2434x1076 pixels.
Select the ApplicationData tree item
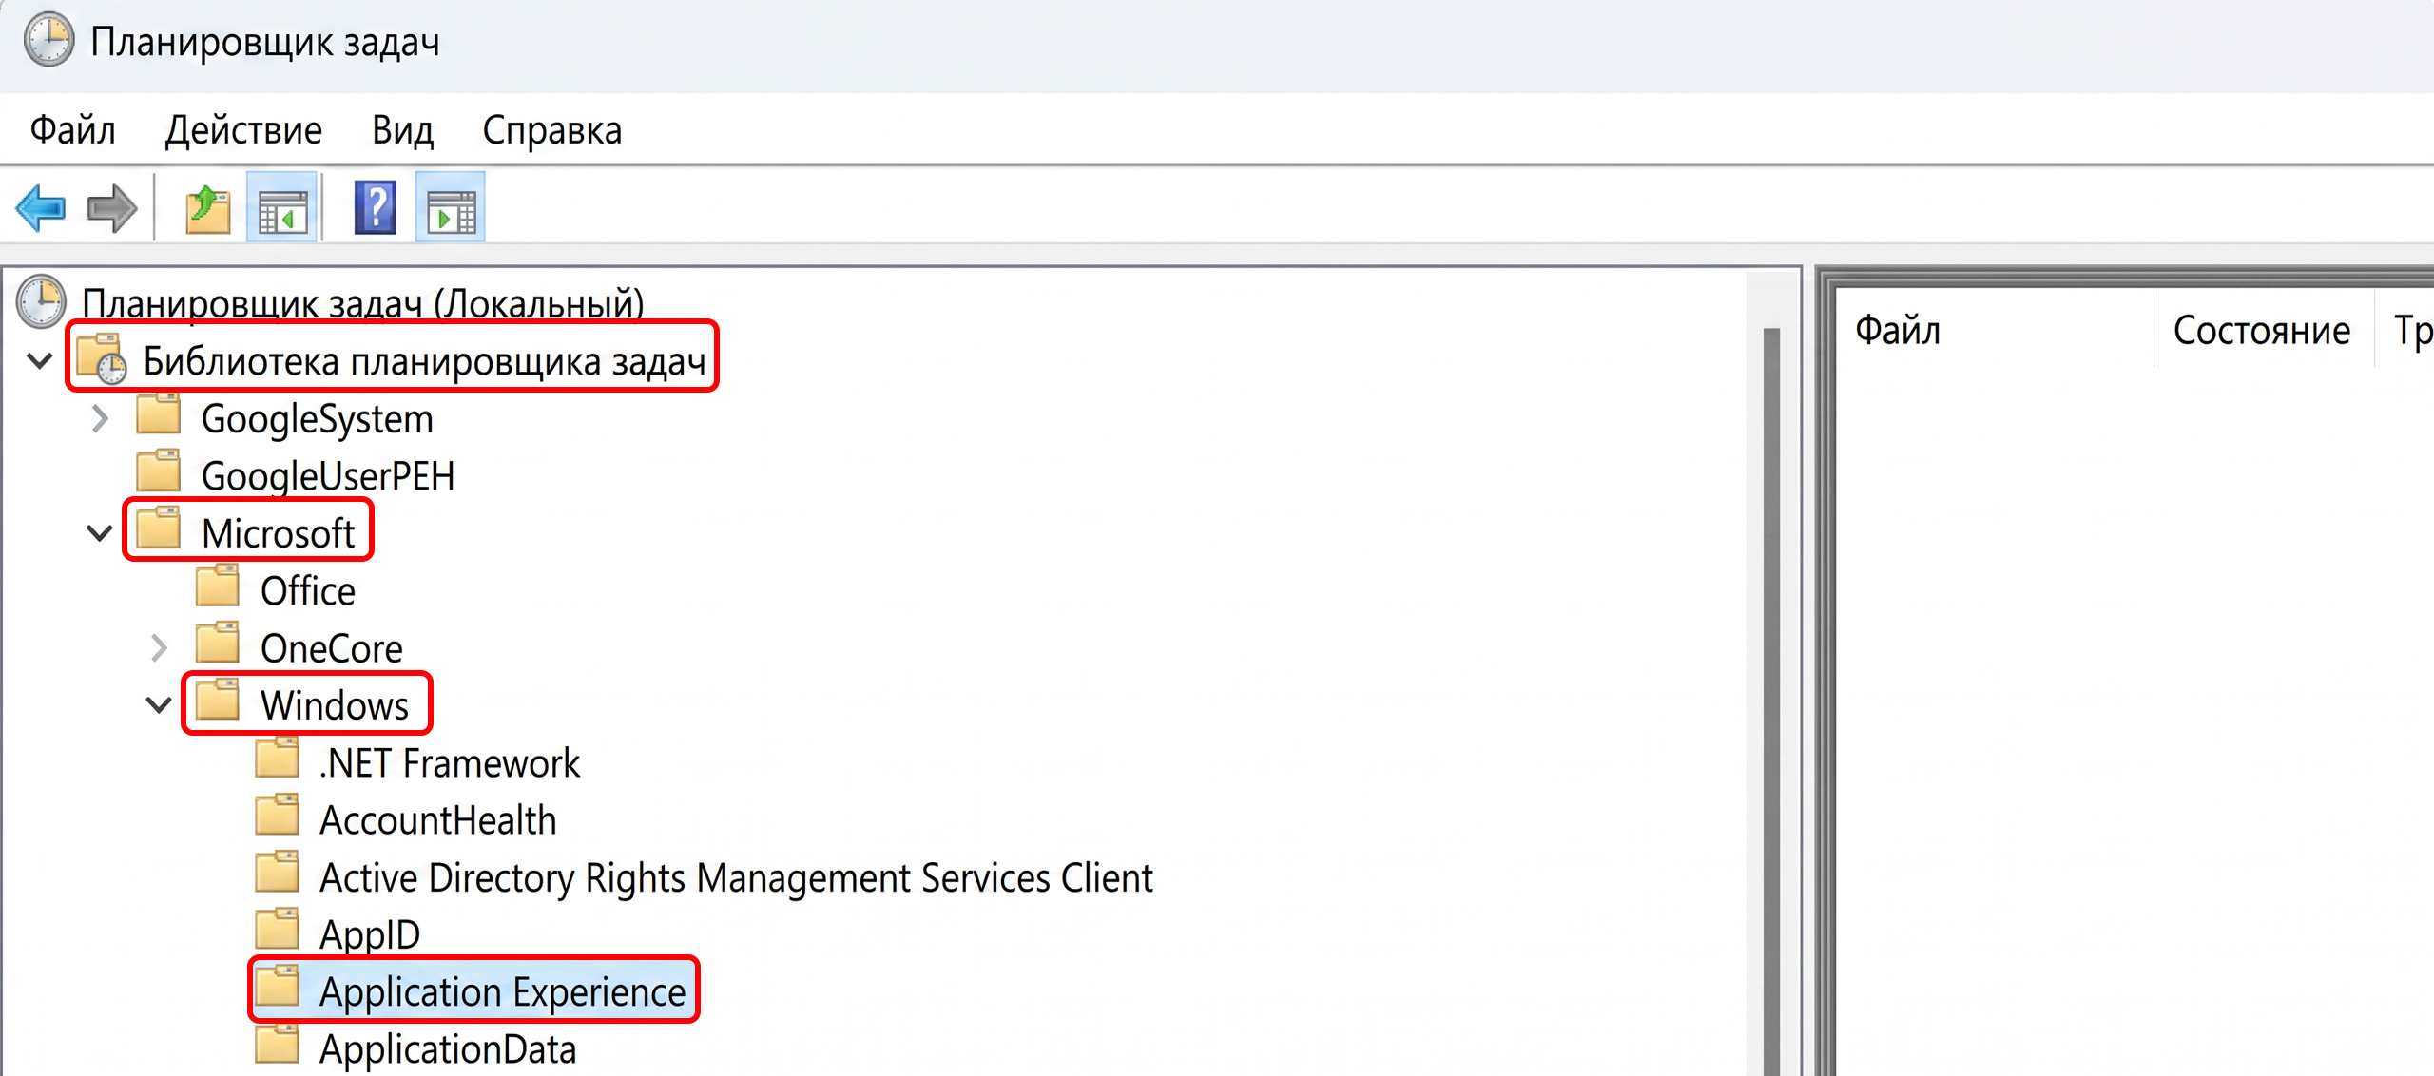448,1049
